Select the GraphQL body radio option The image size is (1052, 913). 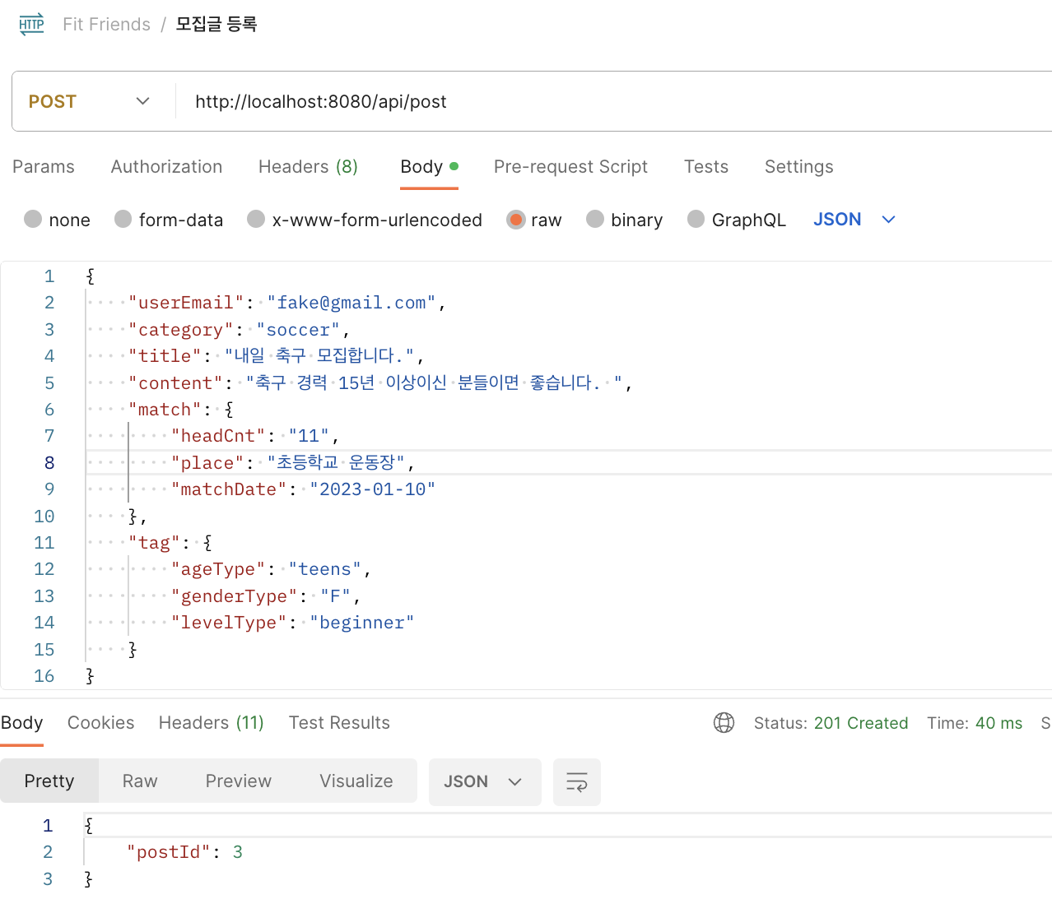point(696,220)
